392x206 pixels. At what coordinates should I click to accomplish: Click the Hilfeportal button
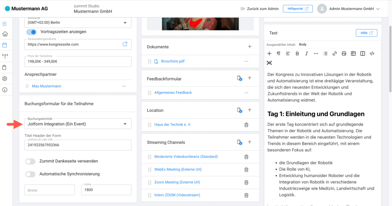tap(297, 9)
